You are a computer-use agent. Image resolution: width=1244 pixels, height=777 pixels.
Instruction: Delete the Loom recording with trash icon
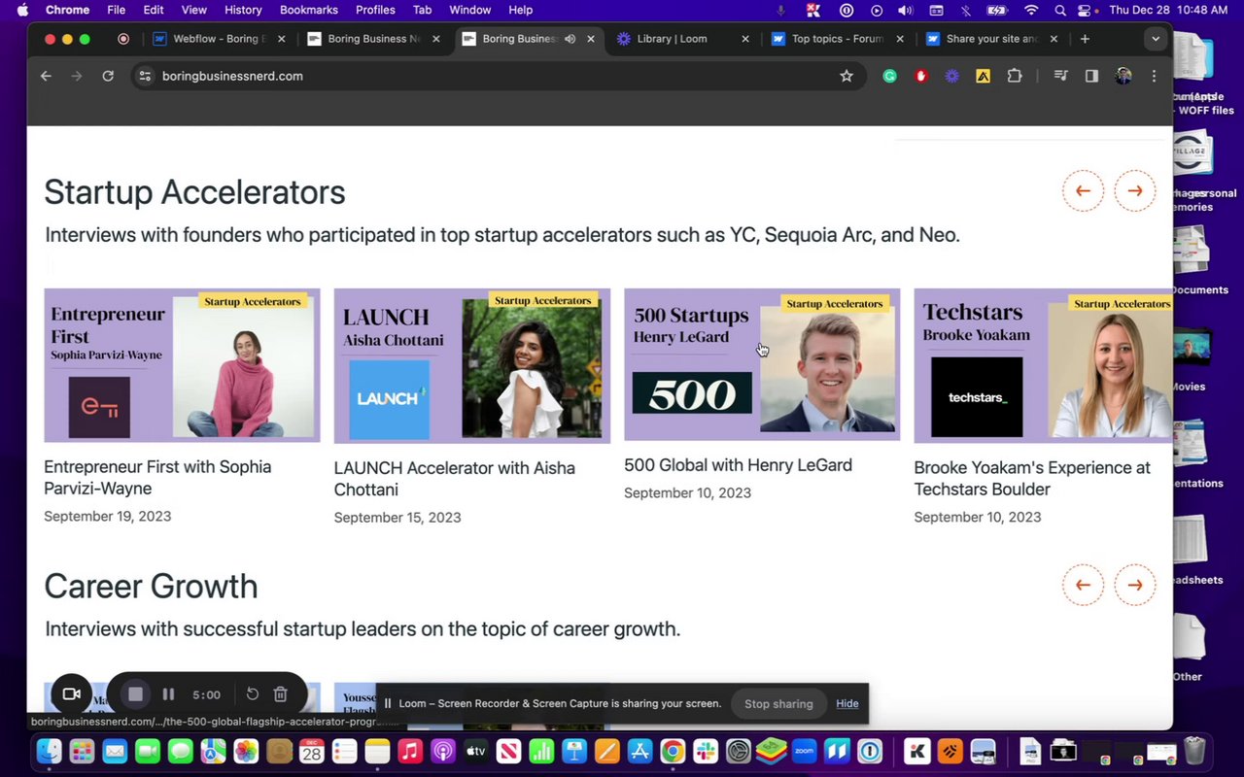280,693
